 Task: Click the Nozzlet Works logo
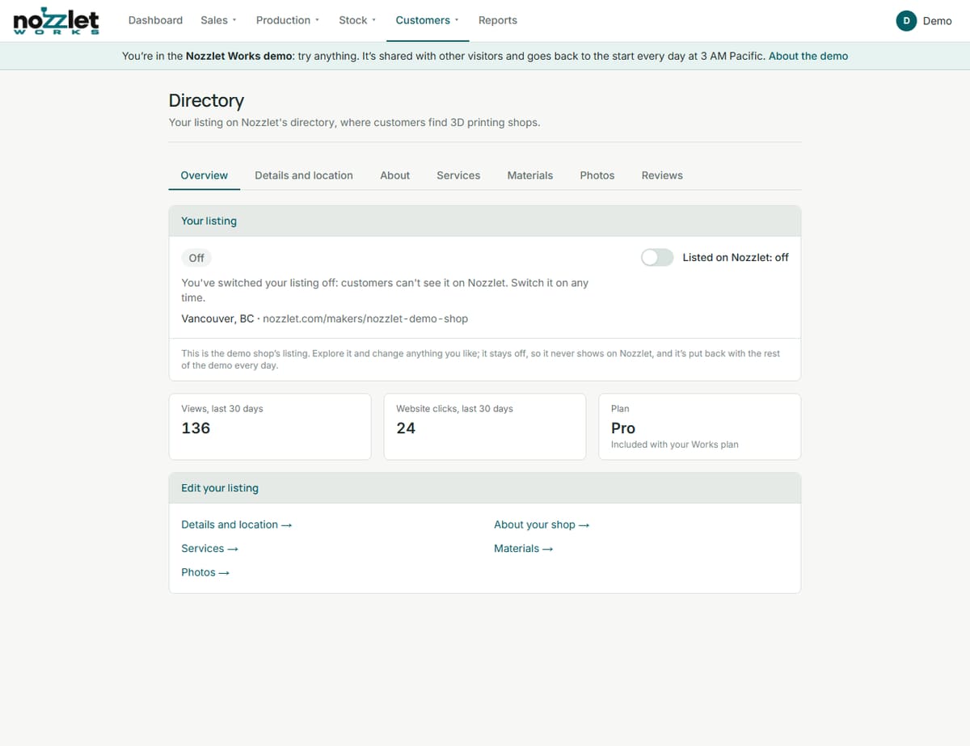[57, 21]
